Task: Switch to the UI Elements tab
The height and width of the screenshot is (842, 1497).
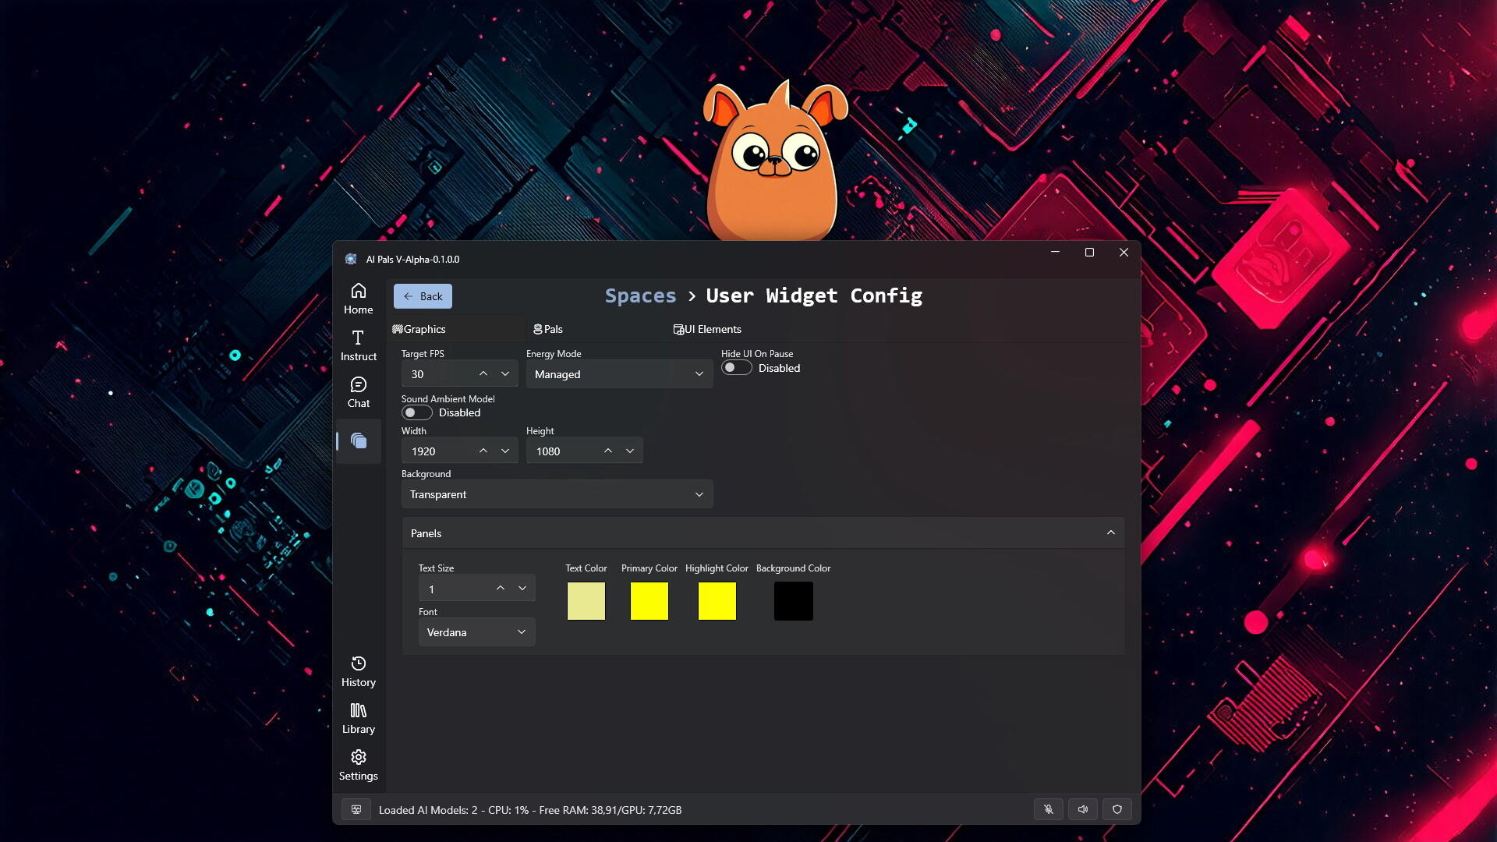Action: (x=706, y=329)
